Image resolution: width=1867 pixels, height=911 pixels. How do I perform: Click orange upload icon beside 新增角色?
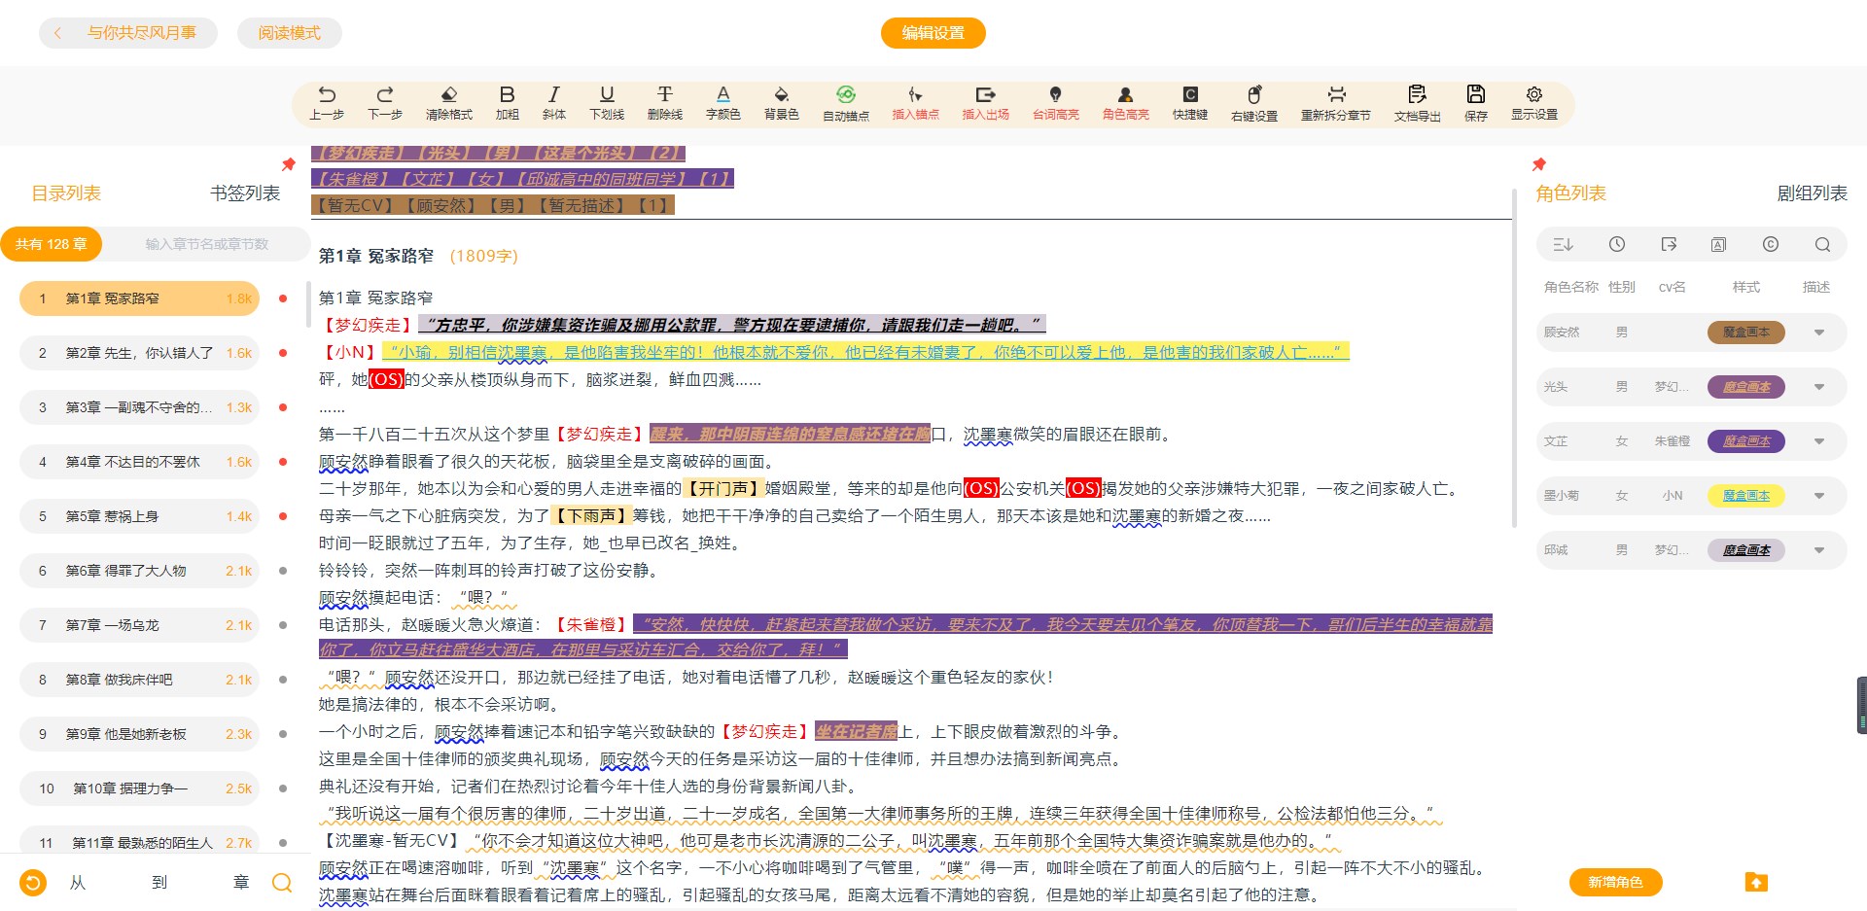point(1755,882)
